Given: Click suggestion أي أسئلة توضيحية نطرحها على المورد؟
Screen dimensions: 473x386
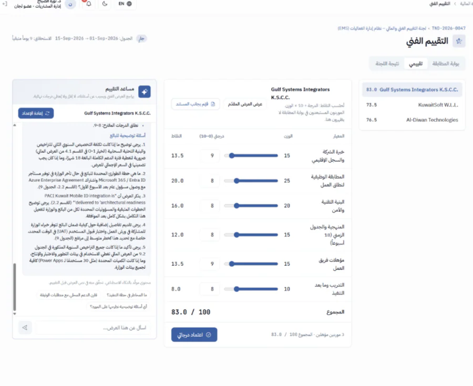Looking at the screenshot, I should coord(119,307).
